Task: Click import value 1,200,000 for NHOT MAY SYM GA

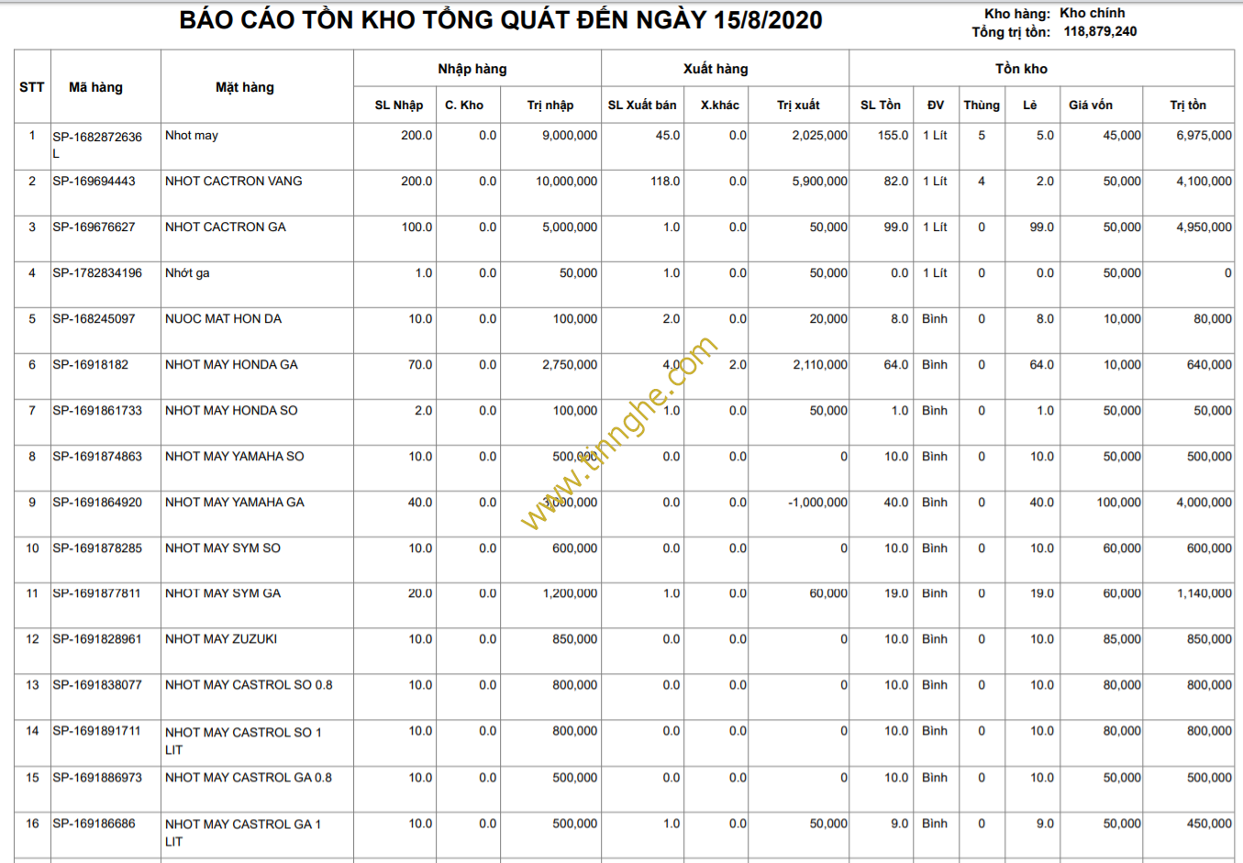Action: coord(570,593)
